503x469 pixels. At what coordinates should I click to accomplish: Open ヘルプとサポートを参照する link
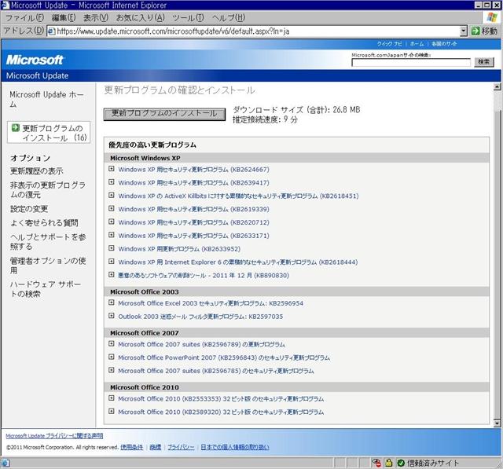(48, 242)
